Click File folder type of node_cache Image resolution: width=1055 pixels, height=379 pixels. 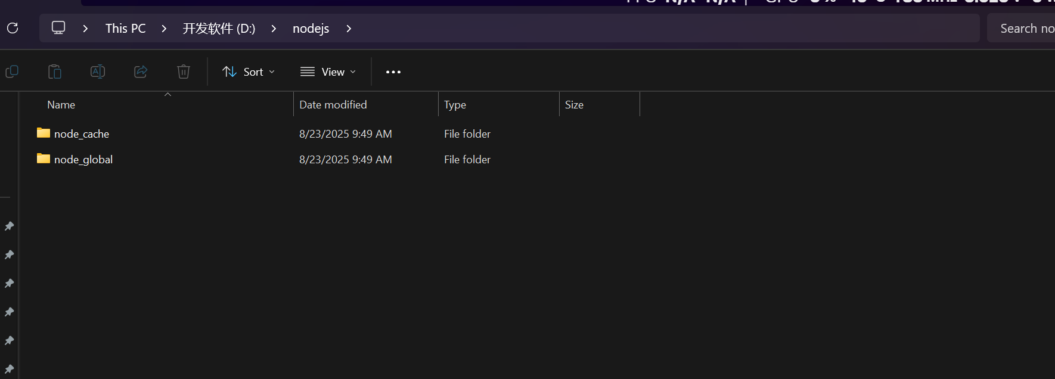pyautogui.click(x=467, y=134)
